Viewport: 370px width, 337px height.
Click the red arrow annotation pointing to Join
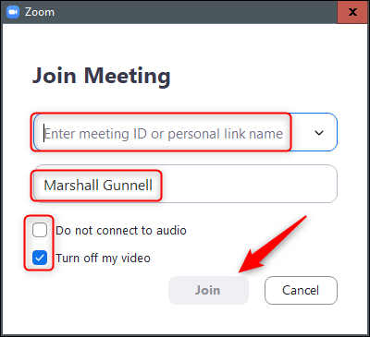pyautogui.click(x=271, y=245)
